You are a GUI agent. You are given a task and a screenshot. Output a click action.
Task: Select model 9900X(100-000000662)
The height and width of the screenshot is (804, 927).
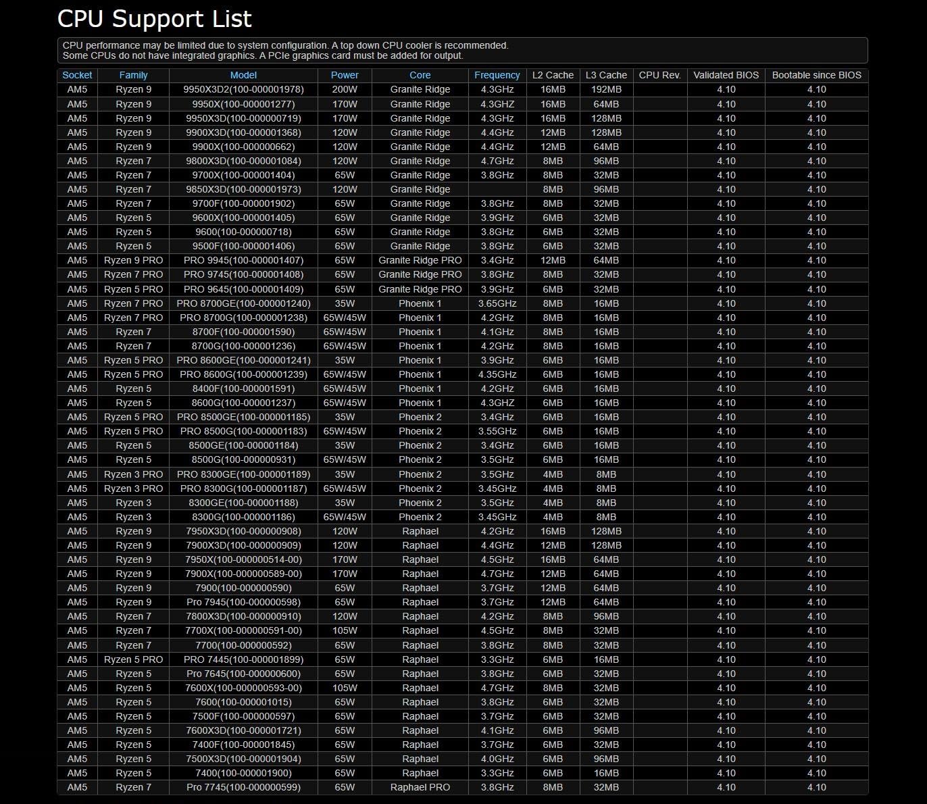(x=243, y=147)
